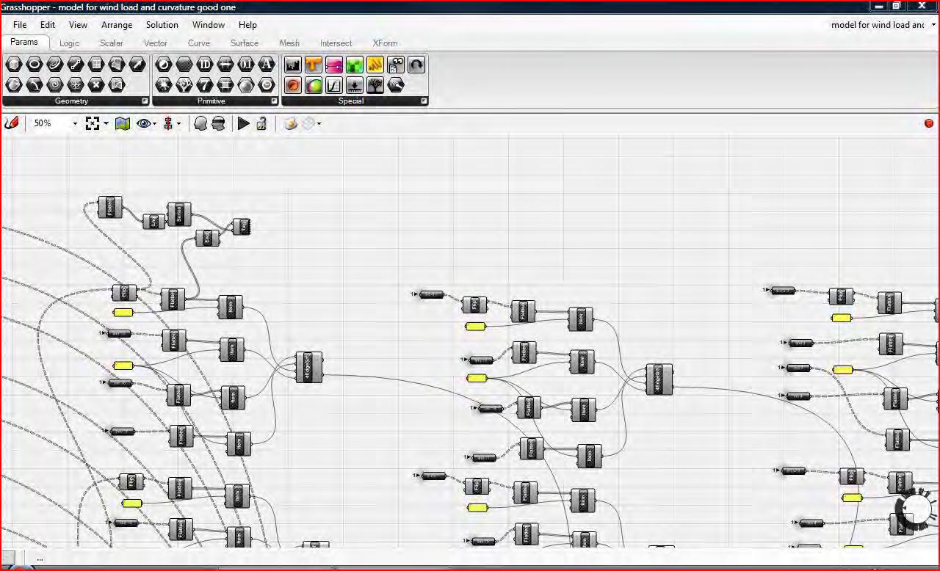Open the arrow beside the eye icon

(x=154, y=124)
